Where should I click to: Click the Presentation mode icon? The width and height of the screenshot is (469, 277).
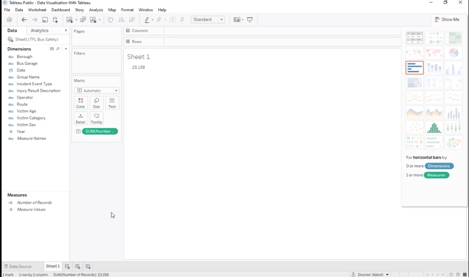pyautogui.click(x=250, y=20)
